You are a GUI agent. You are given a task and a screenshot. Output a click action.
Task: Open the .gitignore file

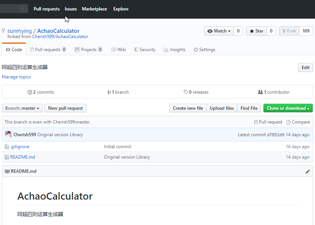20,147
